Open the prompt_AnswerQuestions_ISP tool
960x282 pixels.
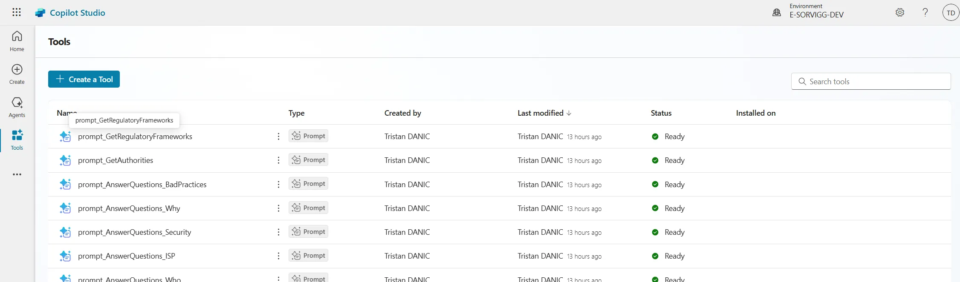tap(127, 256)
